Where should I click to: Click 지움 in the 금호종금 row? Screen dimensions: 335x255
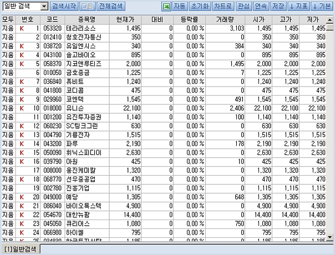[x=8, y=73]
